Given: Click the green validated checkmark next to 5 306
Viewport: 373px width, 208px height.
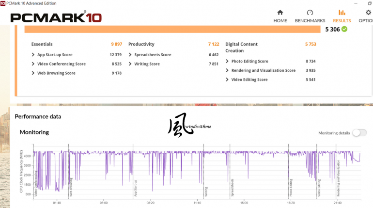Looking at the screenshot, I should tap(344, 29).
